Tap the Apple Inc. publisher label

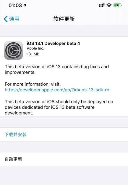[x=35, y=48]
